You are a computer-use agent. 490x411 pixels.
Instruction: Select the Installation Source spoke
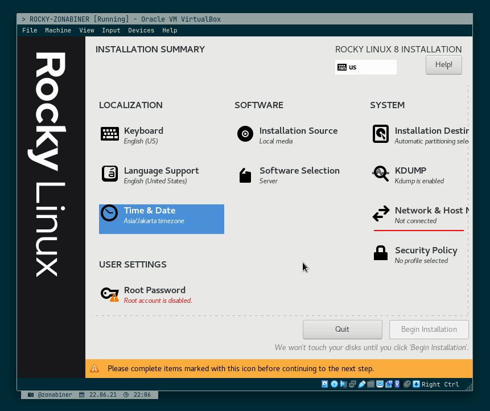pos(245,135)
